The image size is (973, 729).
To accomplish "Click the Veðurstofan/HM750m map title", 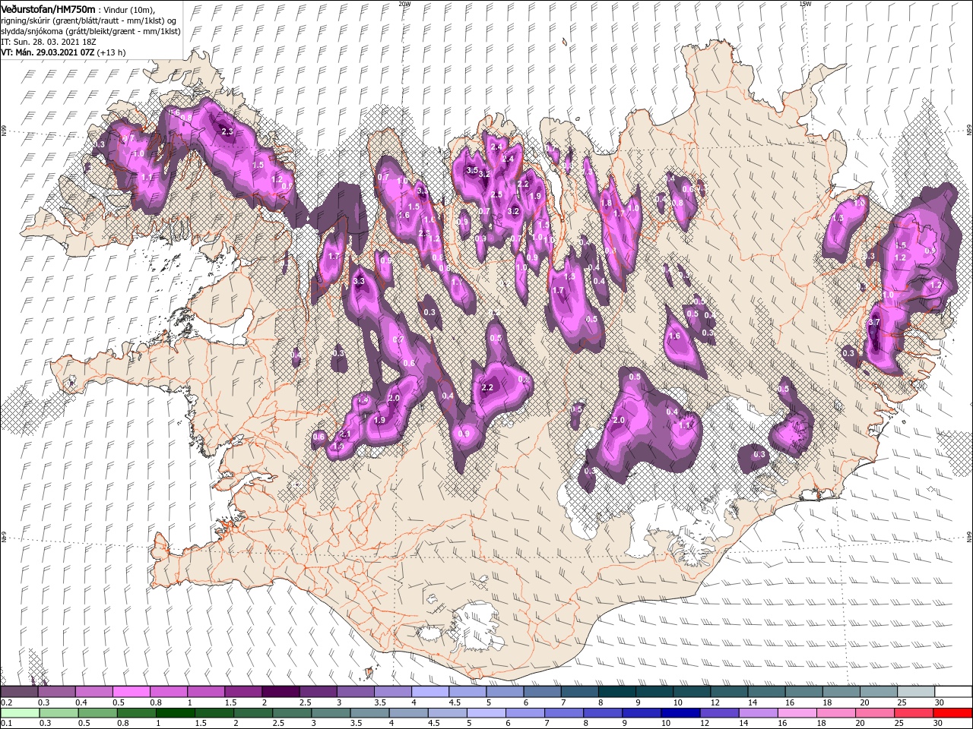I will (49, 8).
